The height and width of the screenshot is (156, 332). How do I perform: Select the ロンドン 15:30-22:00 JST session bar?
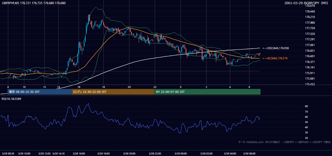pyautogui.click(x=113, y=92)
